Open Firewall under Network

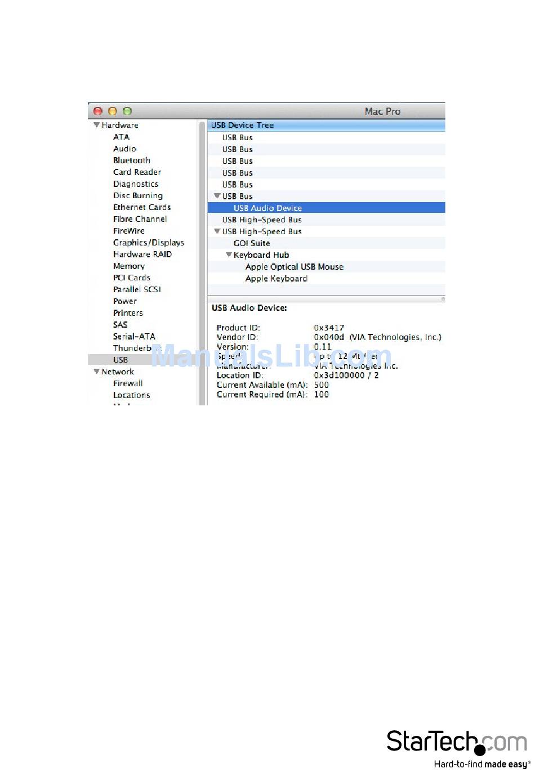[x=128, y=383]
